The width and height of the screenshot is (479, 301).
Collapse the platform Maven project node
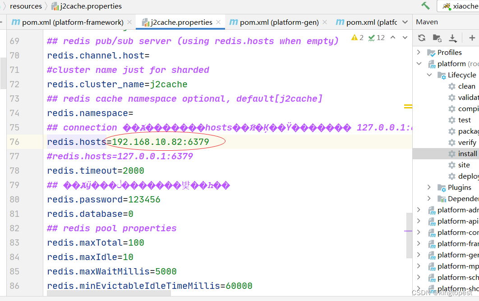click(x=419, y=63)
